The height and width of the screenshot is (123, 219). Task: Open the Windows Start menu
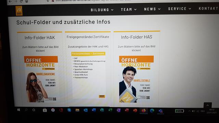pos(18,110)
